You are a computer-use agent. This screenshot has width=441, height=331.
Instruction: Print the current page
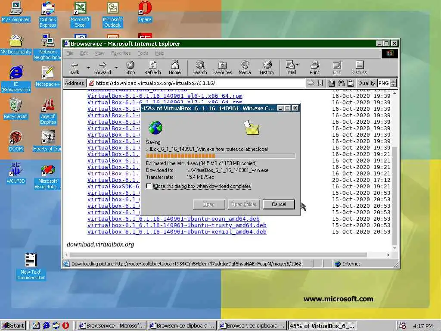pyautogui.click(x=314, y=68)
